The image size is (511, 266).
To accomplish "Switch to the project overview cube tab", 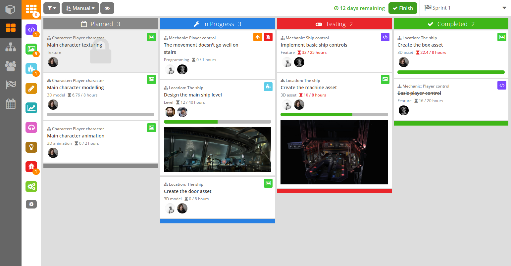I will (x=11, y=9).
